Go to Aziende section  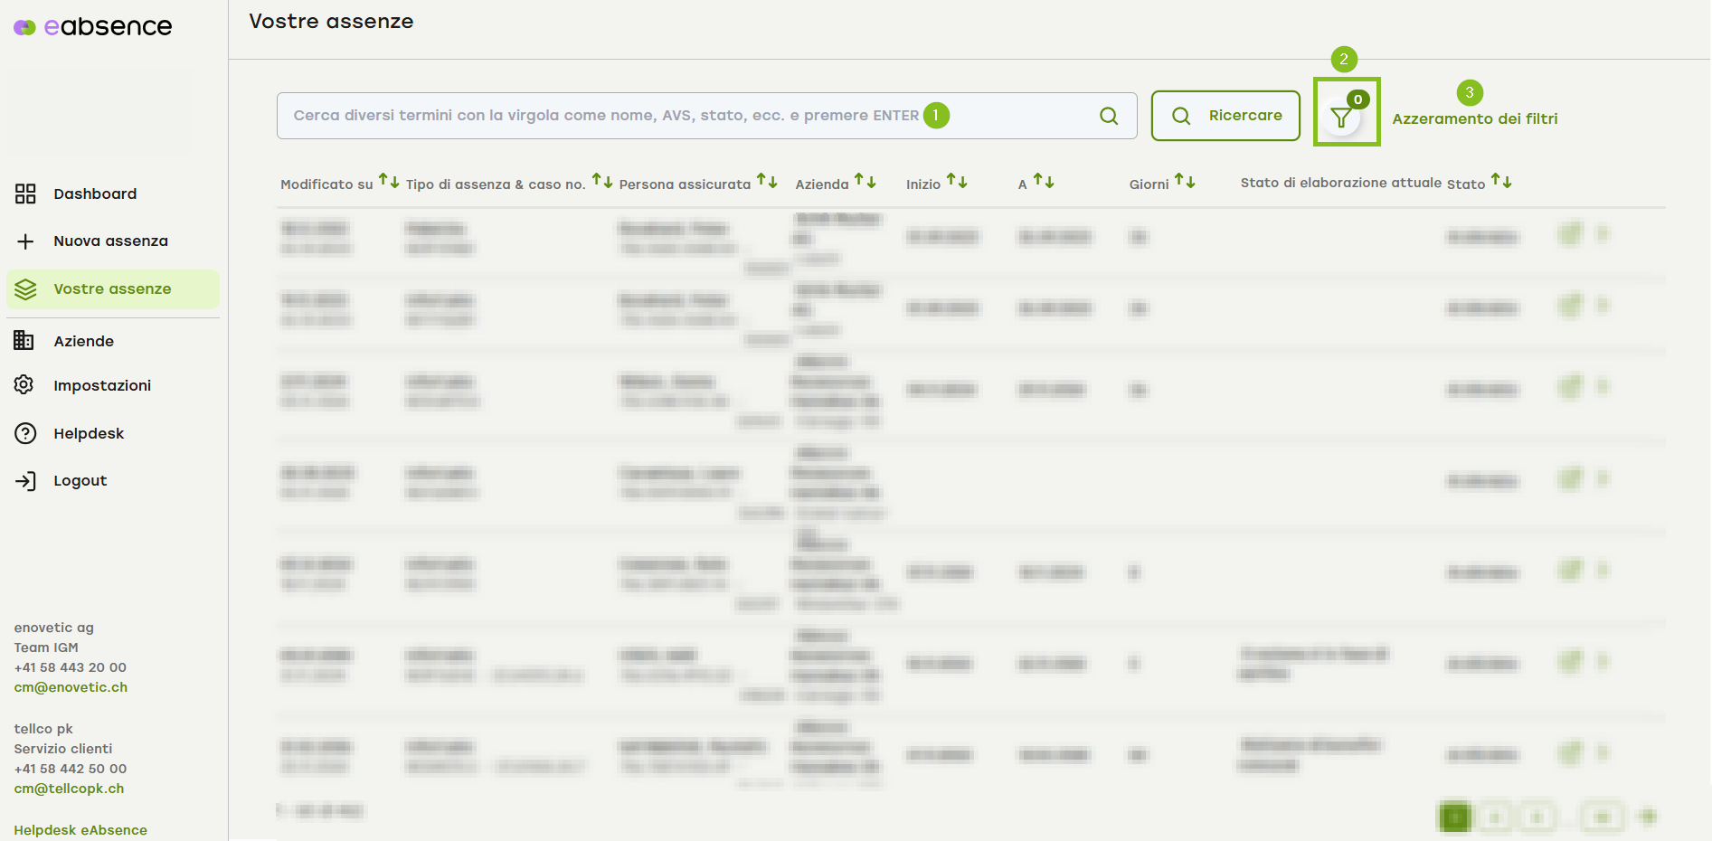[83, 341]
